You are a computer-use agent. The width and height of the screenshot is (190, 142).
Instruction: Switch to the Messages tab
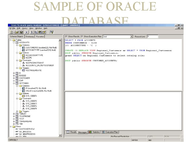coord(83,132)
